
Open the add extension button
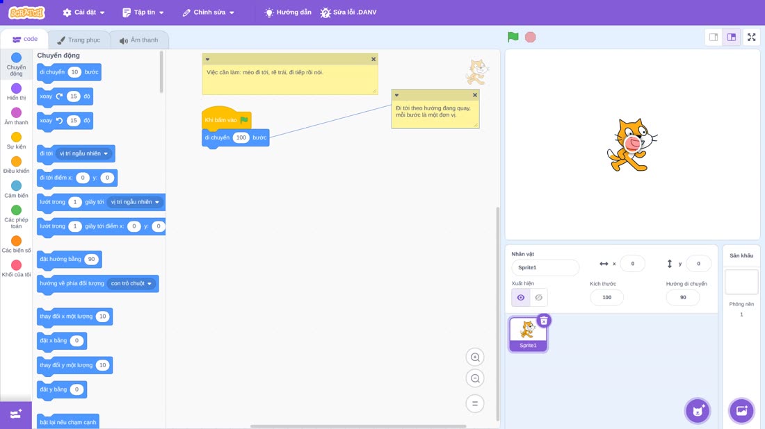15,414
